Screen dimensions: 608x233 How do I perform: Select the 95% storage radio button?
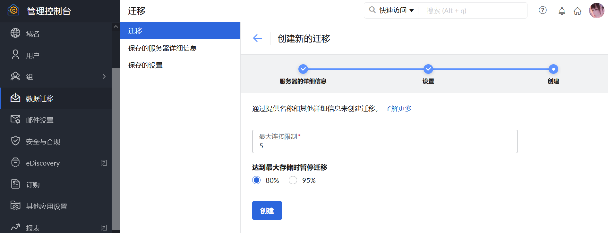[x=293, y=180]
